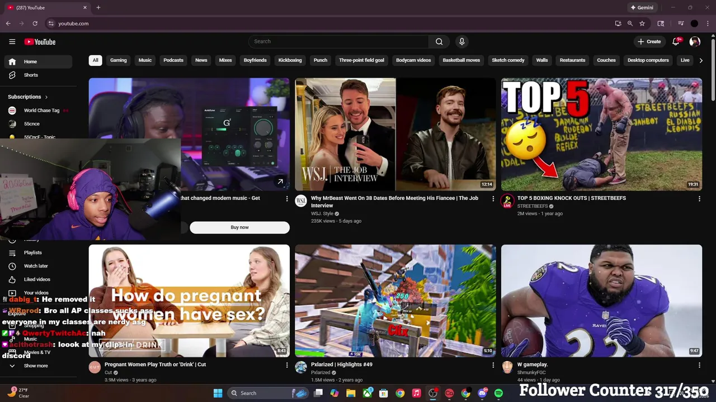Image resolution: width=716 pixels, height=402 pixels.
Task: Open Shorts in sidebar
Action: 38,75
